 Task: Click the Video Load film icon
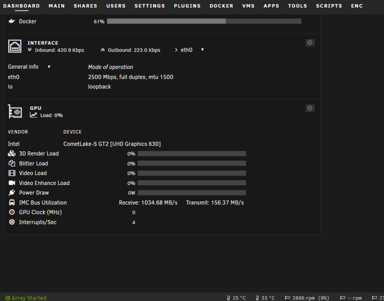(12, 173)
